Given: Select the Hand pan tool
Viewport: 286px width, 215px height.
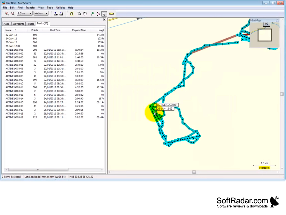Looking at the screenshot, I should coord(85,13).
